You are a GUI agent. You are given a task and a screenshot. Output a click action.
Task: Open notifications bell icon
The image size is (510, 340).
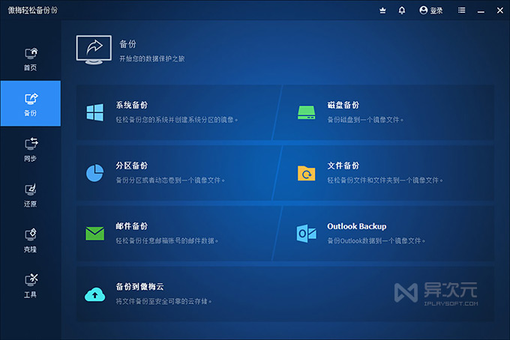(x=402, y=10)
